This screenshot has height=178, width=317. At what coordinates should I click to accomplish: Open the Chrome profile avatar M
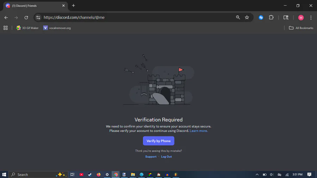[x=301, y=18]
